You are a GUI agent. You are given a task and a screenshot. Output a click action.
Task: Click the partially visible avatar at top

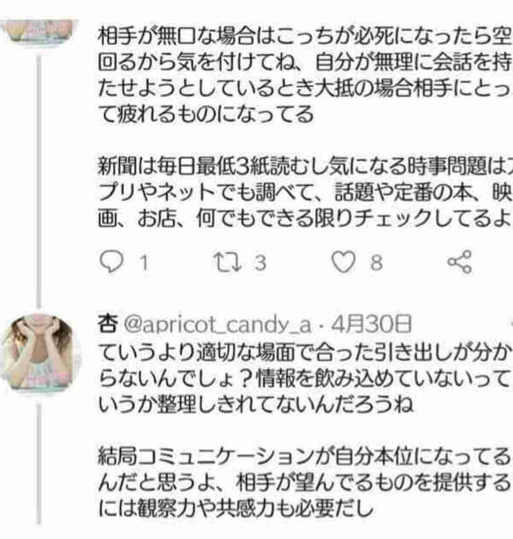(39, 31)
